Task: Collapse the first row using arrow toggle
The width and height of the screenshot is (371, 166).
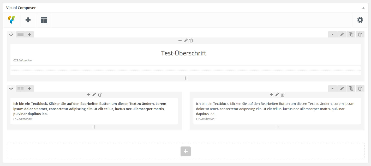Action: 332,34
